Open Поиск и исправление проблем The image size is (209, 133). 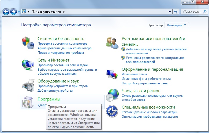point(61,53)
